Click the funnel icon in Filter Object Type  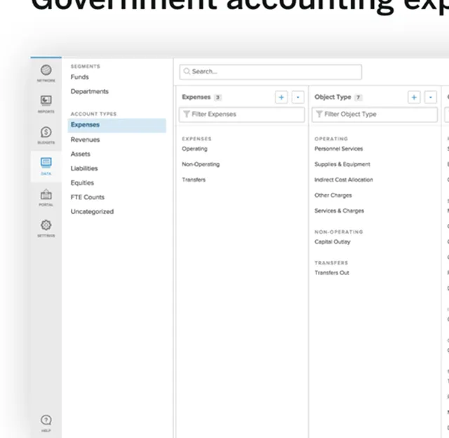click(319, 114)
